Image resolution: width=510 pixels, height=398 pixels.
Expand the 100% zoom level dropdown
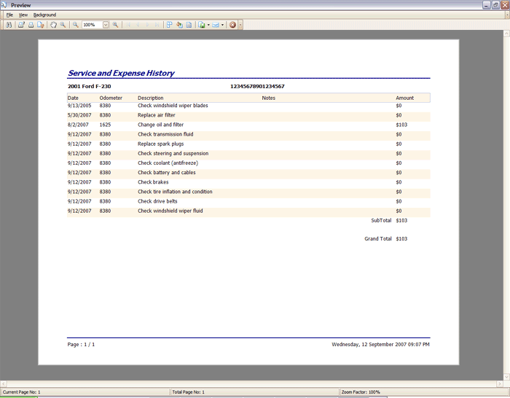tap(106, 25)
